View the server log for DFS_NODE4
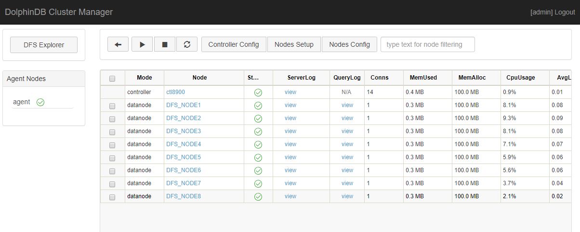580x232 pixels. pyautogui.click(x=290, y=144)
